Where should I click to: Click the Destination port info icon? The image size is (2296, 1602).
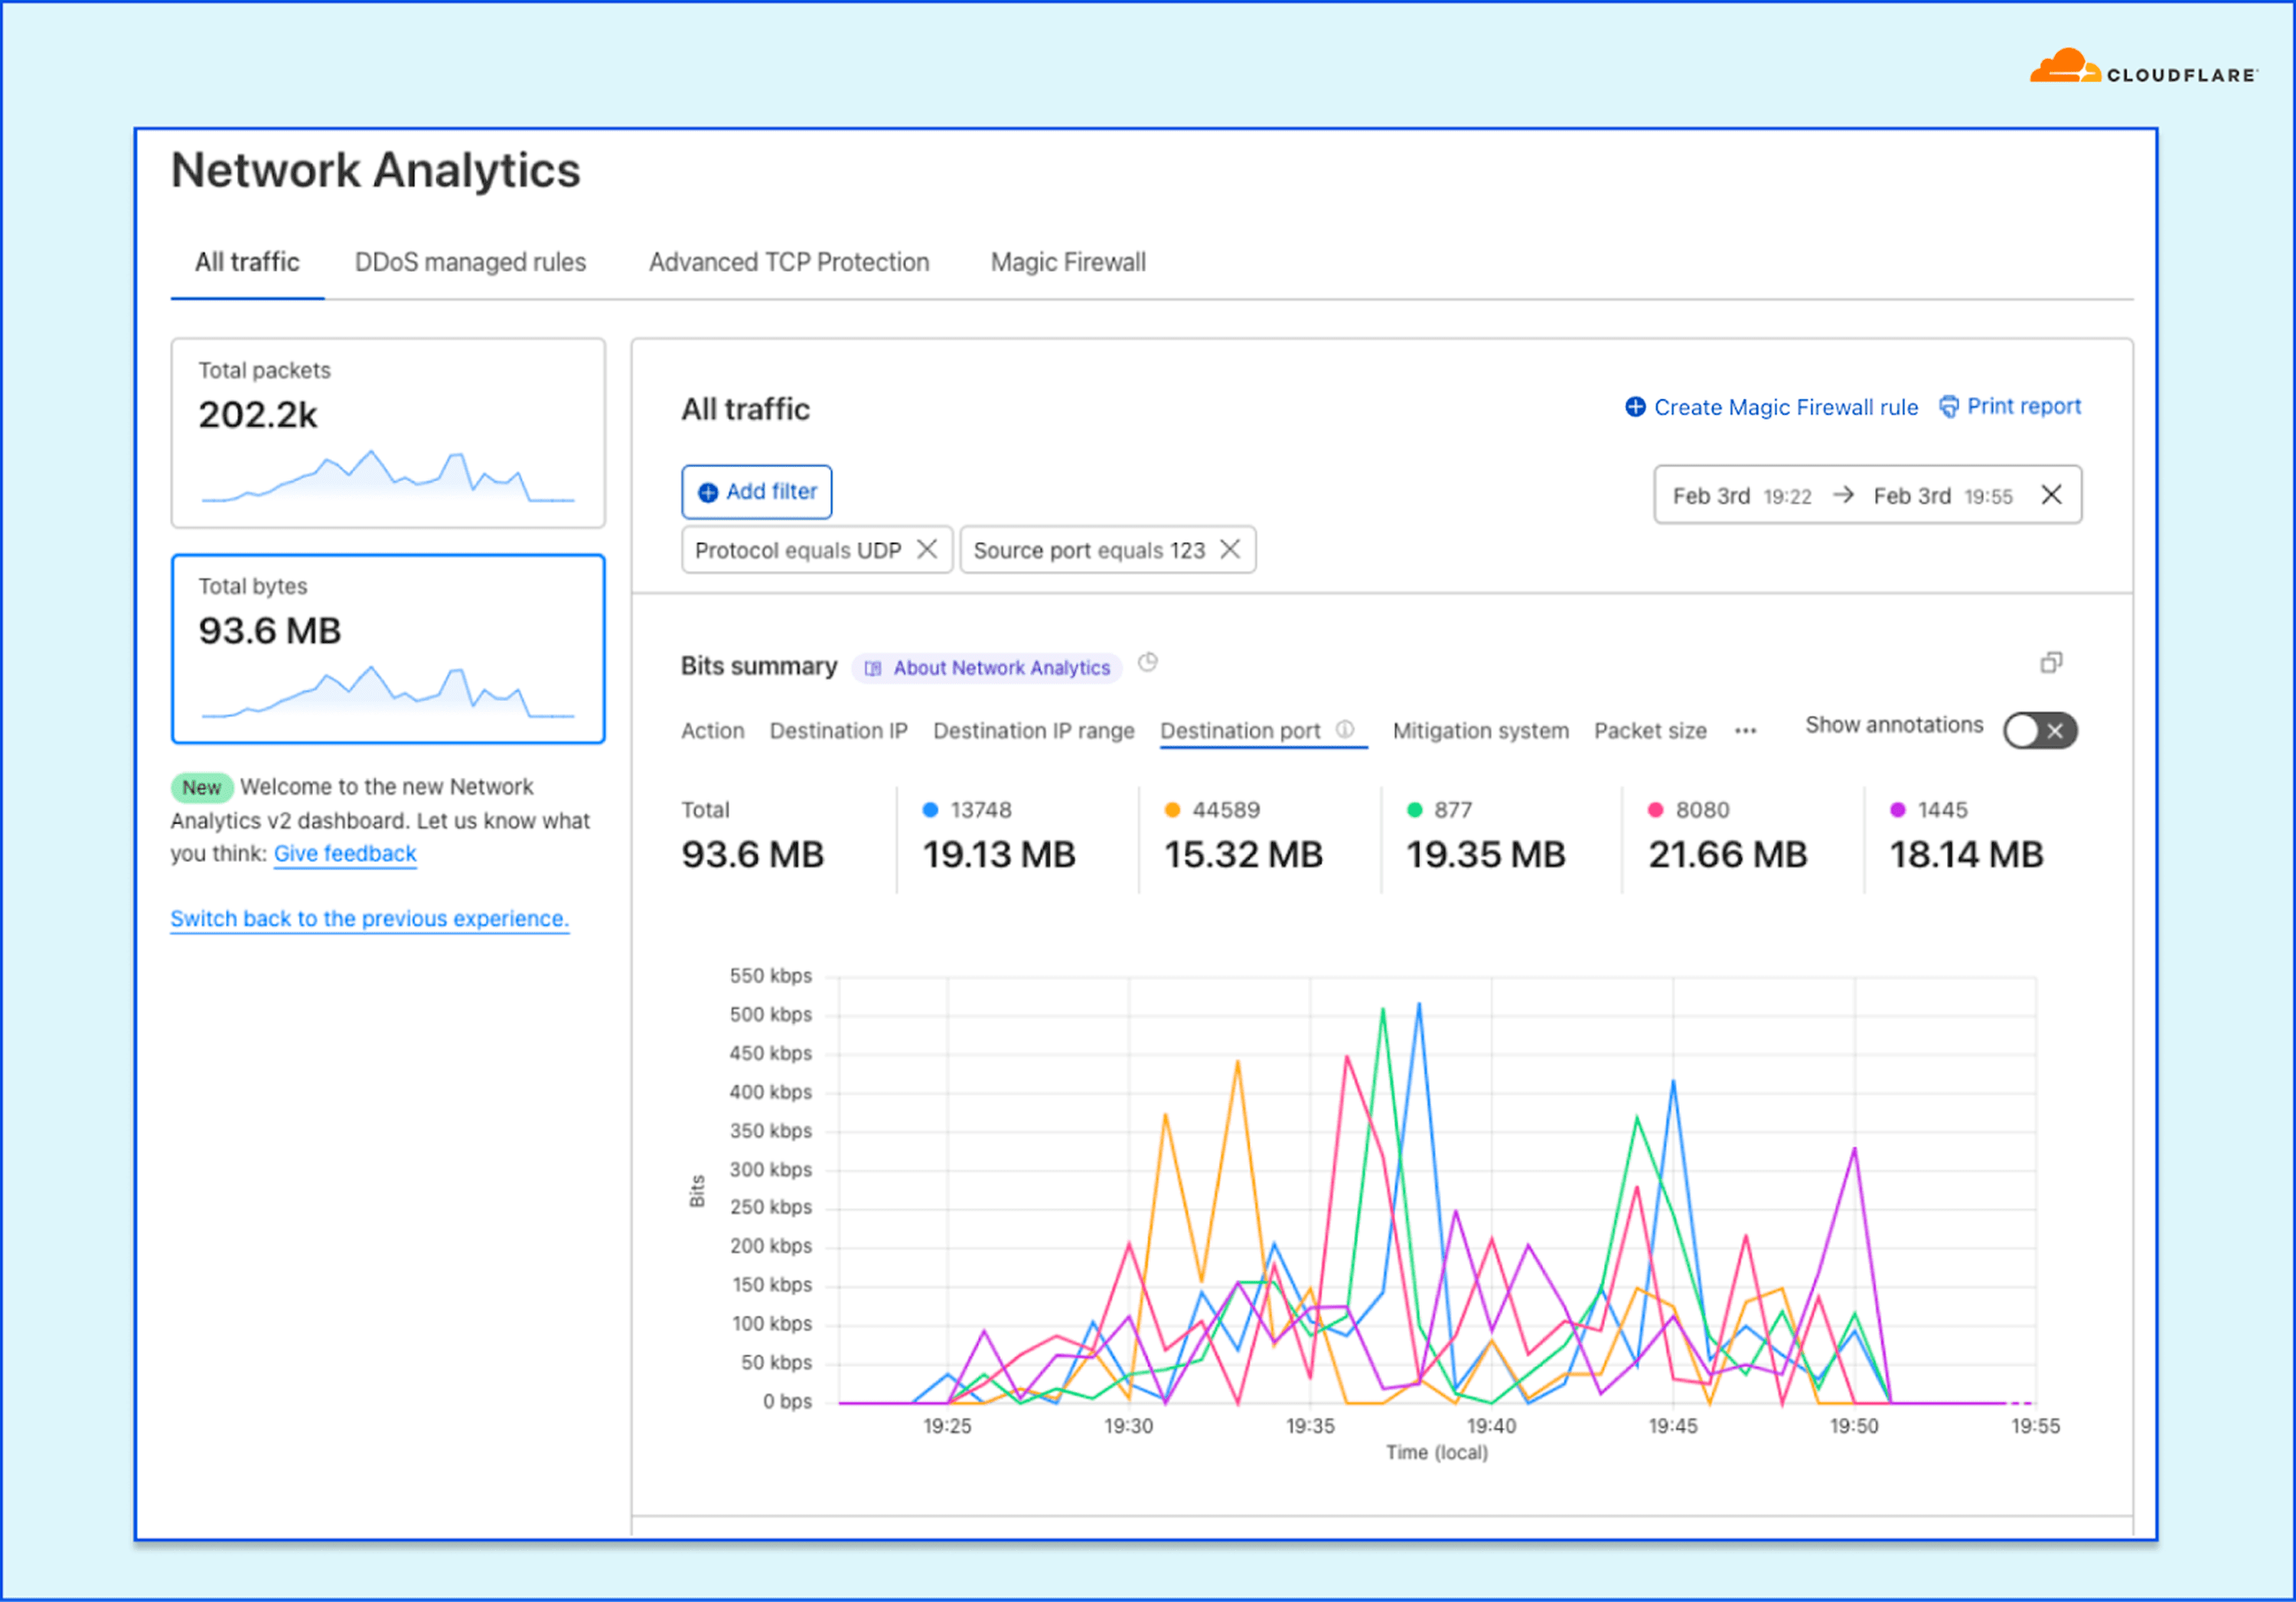click(1345, 729)
